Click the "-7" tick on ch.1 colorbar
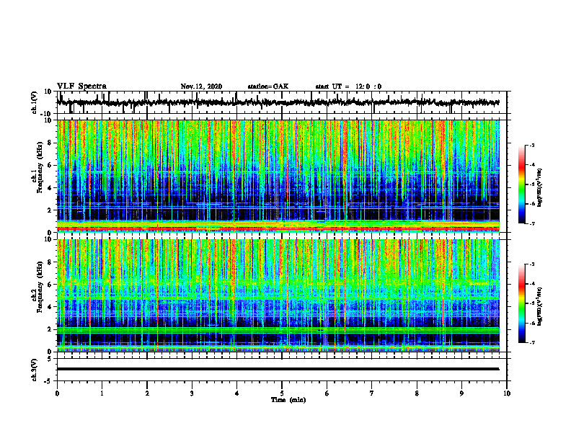This screenshot has height=441, width=571. tap(531, 223)
